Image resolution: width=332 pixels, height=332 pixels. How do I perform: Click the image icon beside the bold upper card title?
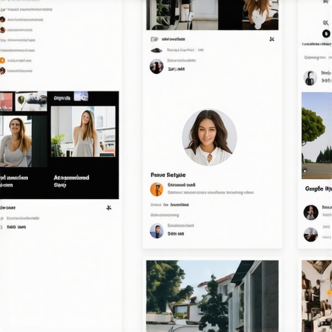coord(154,39)
